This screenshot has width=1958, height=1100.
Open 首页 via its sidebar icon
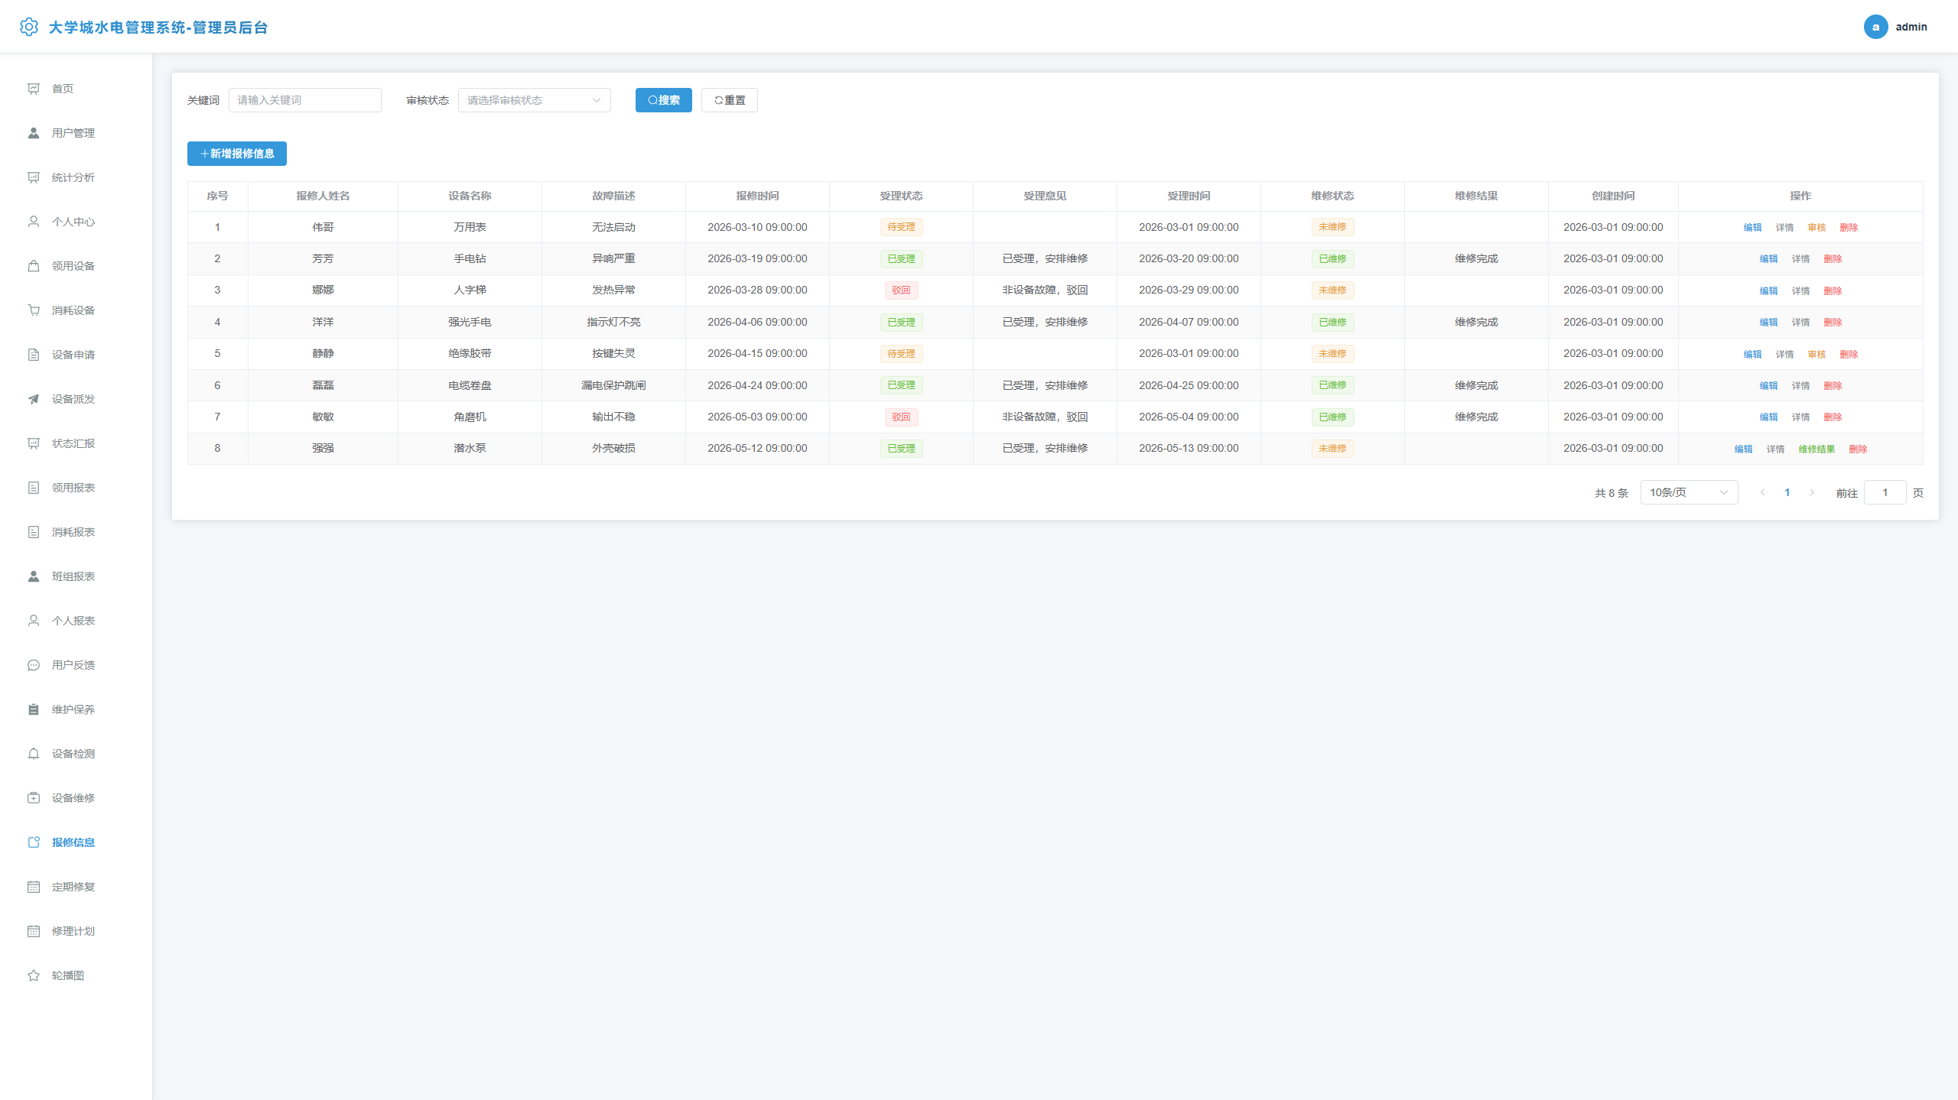[x=34, y=89]
